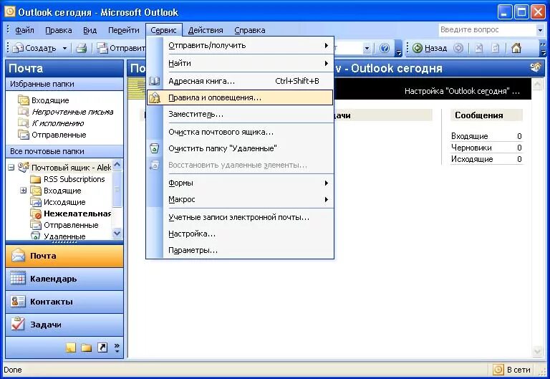Open the Правка menu
The width and height of the screenshot is (550, 379).
pyautogui.click(x=58, y=30)
